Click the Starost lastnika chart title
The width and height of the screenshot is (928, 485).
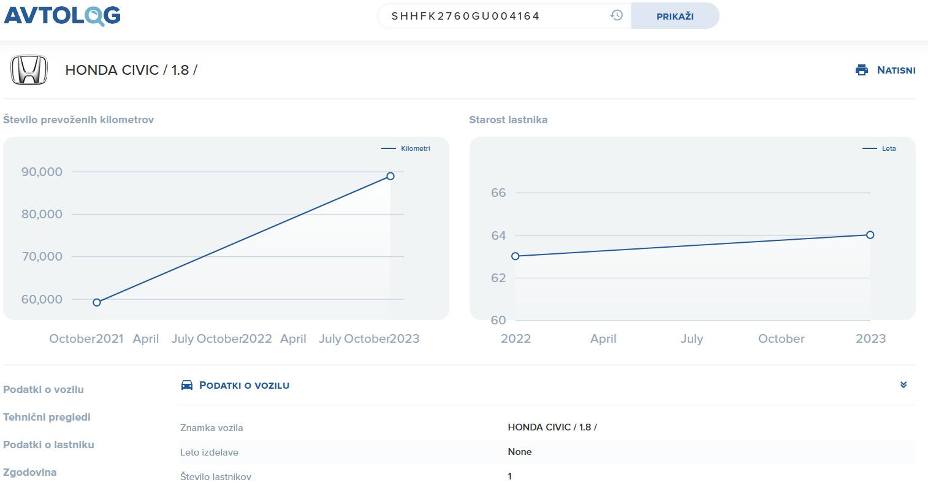point(508,120)
